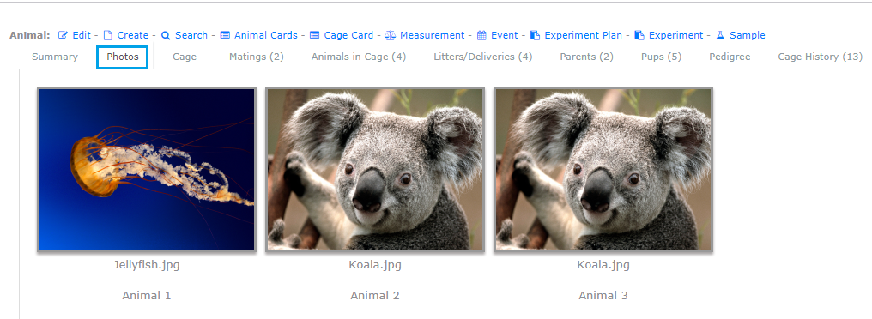Click the Search magnifier icon

pyautogui.click(x=166, y=35)
